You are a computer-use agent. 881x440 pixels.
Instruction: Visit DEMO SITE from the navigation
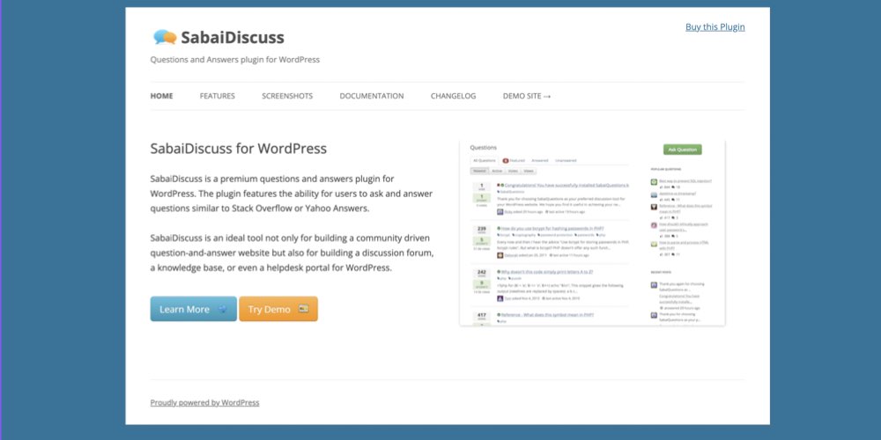tap(527, 96)
